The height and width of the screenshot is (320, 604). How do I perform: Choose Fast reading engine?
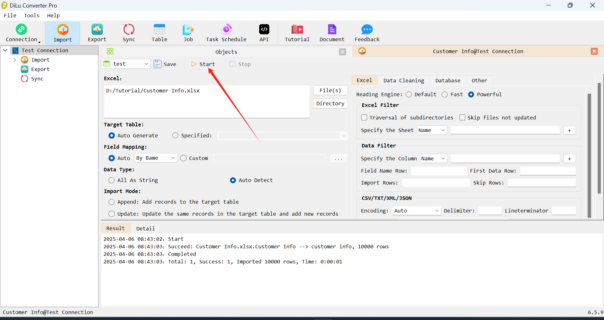445,94
